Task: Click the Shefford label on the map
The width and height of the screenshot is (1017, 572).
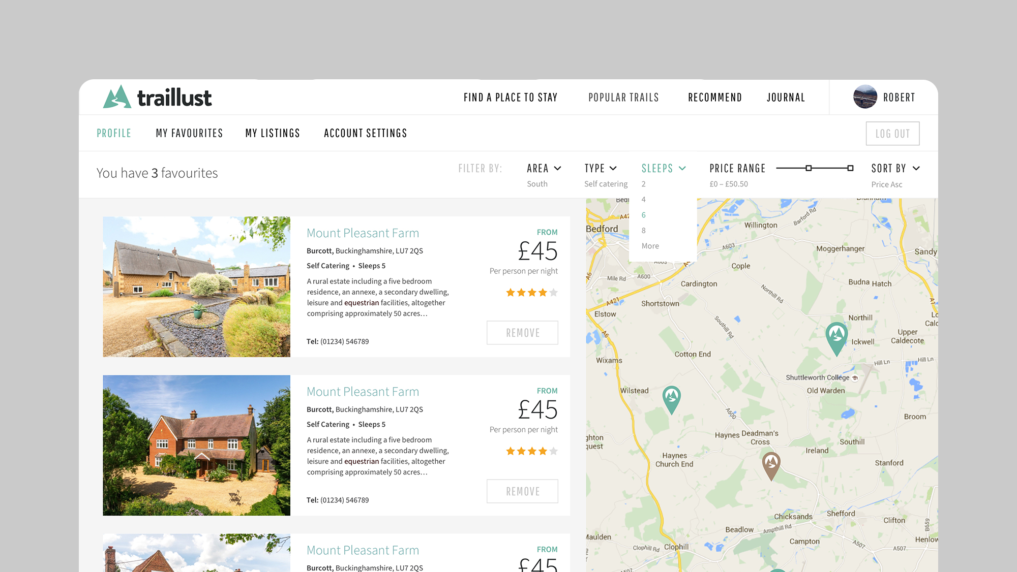Action: pyautogui.click(x=841, y=514)
